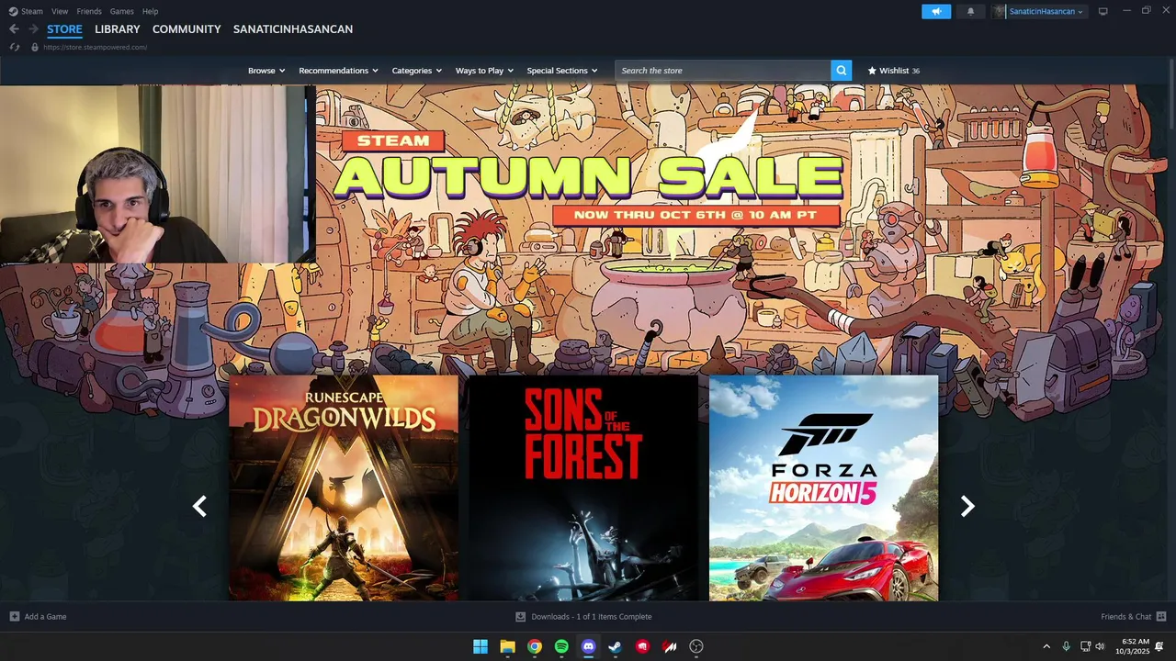Click the blue announcements megaphone button
Screen dimensions: 1176x661
936,11
